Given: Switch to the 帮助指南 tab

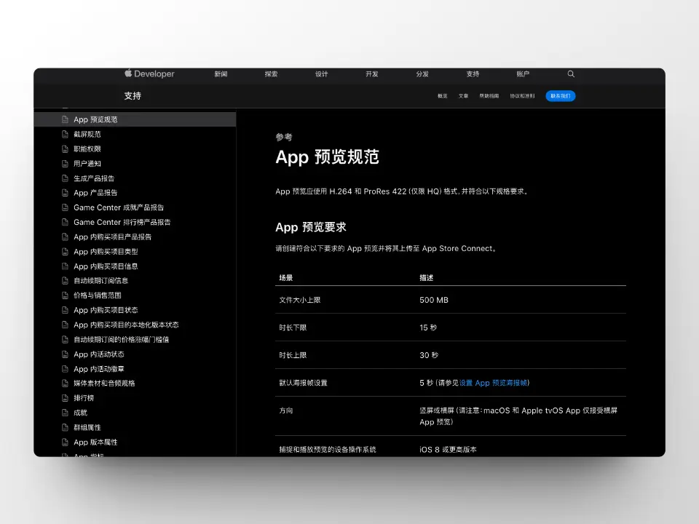Looking at the screenshot, I should point(489,96).
